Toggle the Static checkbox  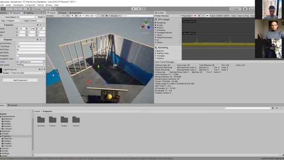point(36,17)
